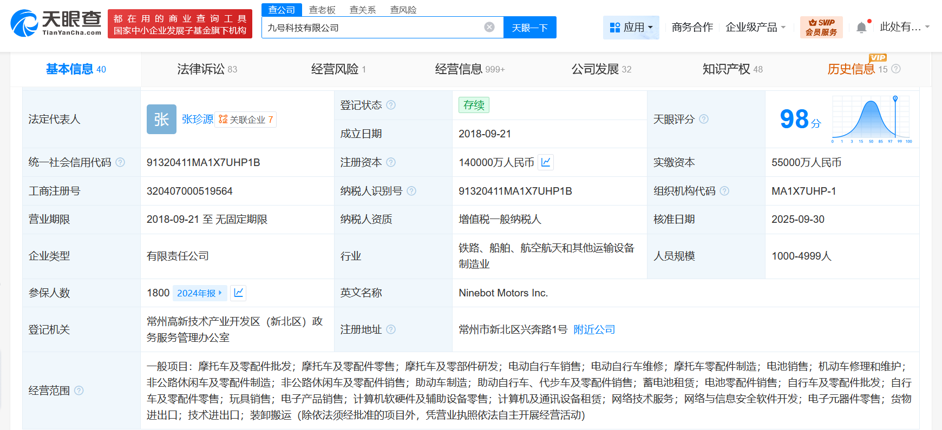942x430 pixels.
Task: Click the 附近公司 link
Action: [594, 329]
